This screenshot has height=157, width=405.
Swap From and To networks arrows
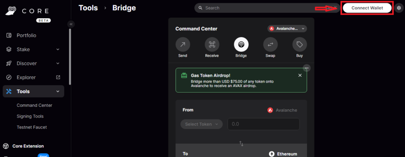[241, 144]
